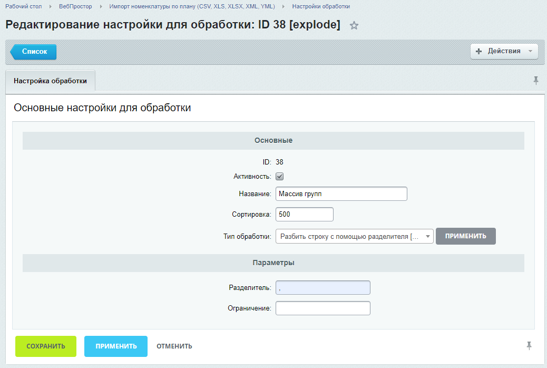This screenshot has width=547, height=368.
Task: Click the blue ПРИМЕНИТЬ button at bottom
Action: coord(116,346)
